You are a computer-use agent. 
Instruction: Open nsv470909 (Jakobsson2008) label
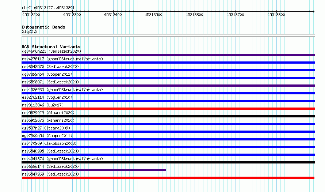[x=49, y=143]
